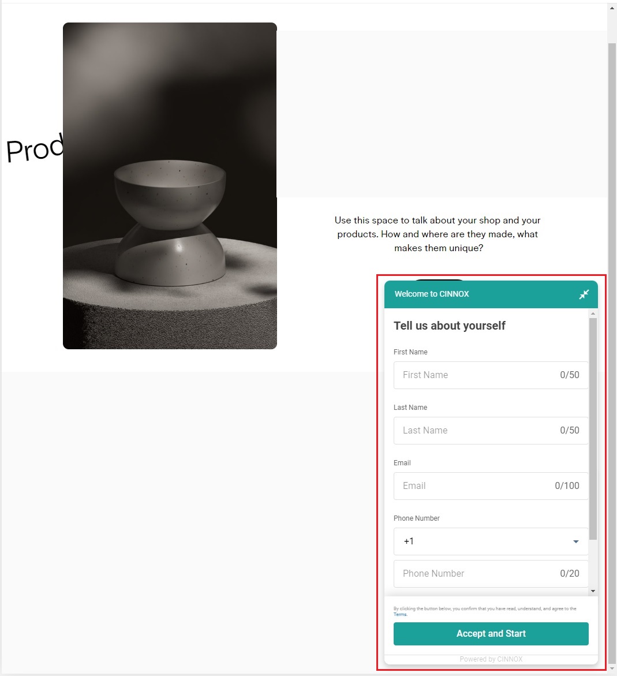Click the ceramic bowls product image
617x676 pixels.
[x=170, y=186]
